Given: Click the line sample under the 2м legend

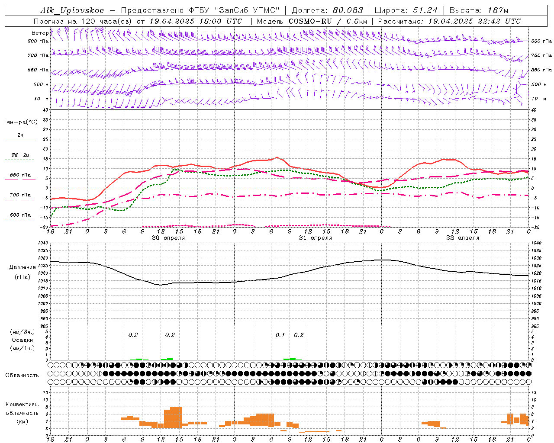Looking at the screenshot, I should pyautogui.click(x=20, y=140).
